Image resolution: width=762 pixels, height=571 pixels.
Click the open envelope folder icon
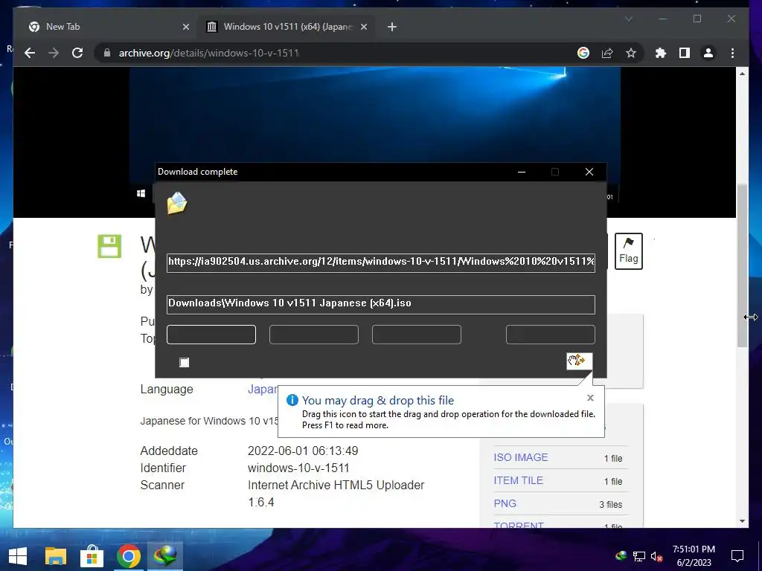coord(177,203)
